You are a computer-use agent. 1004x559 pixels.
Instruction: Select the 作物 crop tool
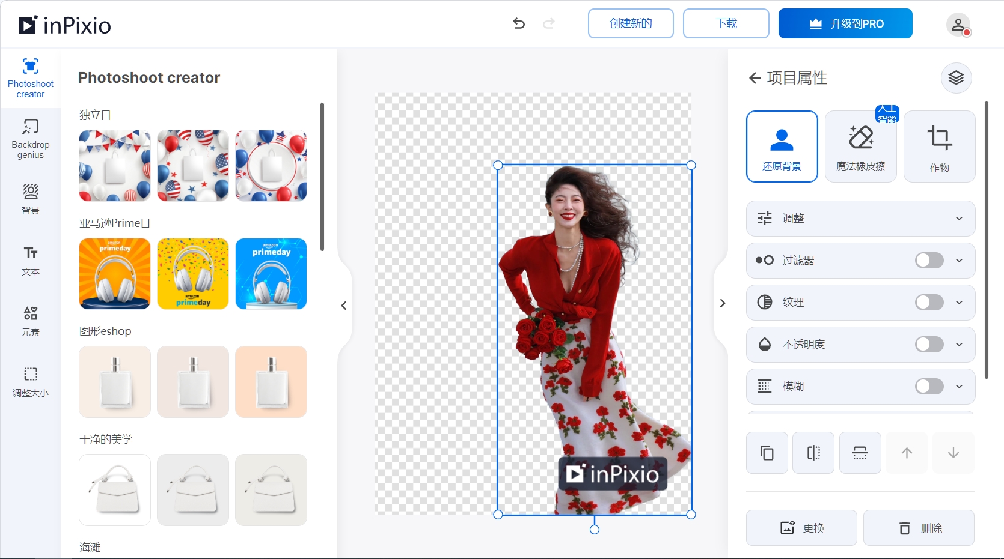[x=939, y=147]
